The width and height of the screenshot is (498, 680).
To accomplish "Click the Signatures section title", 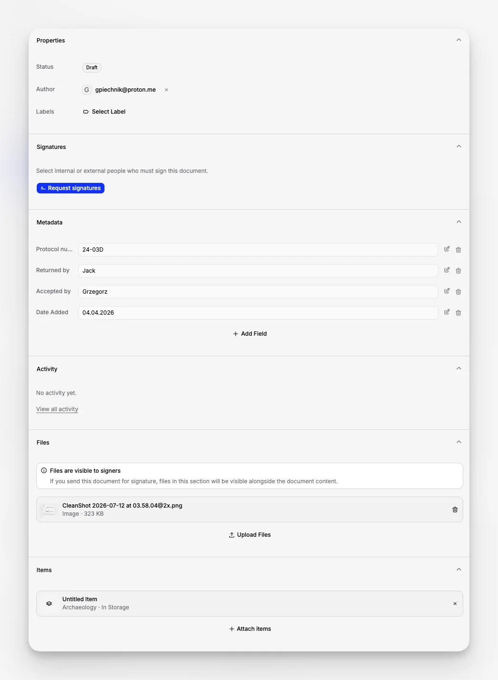I will pos(51,147).
